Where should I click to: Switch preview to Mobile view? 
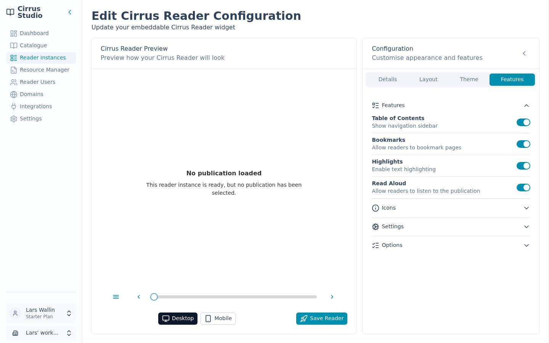tap(218, 319)
